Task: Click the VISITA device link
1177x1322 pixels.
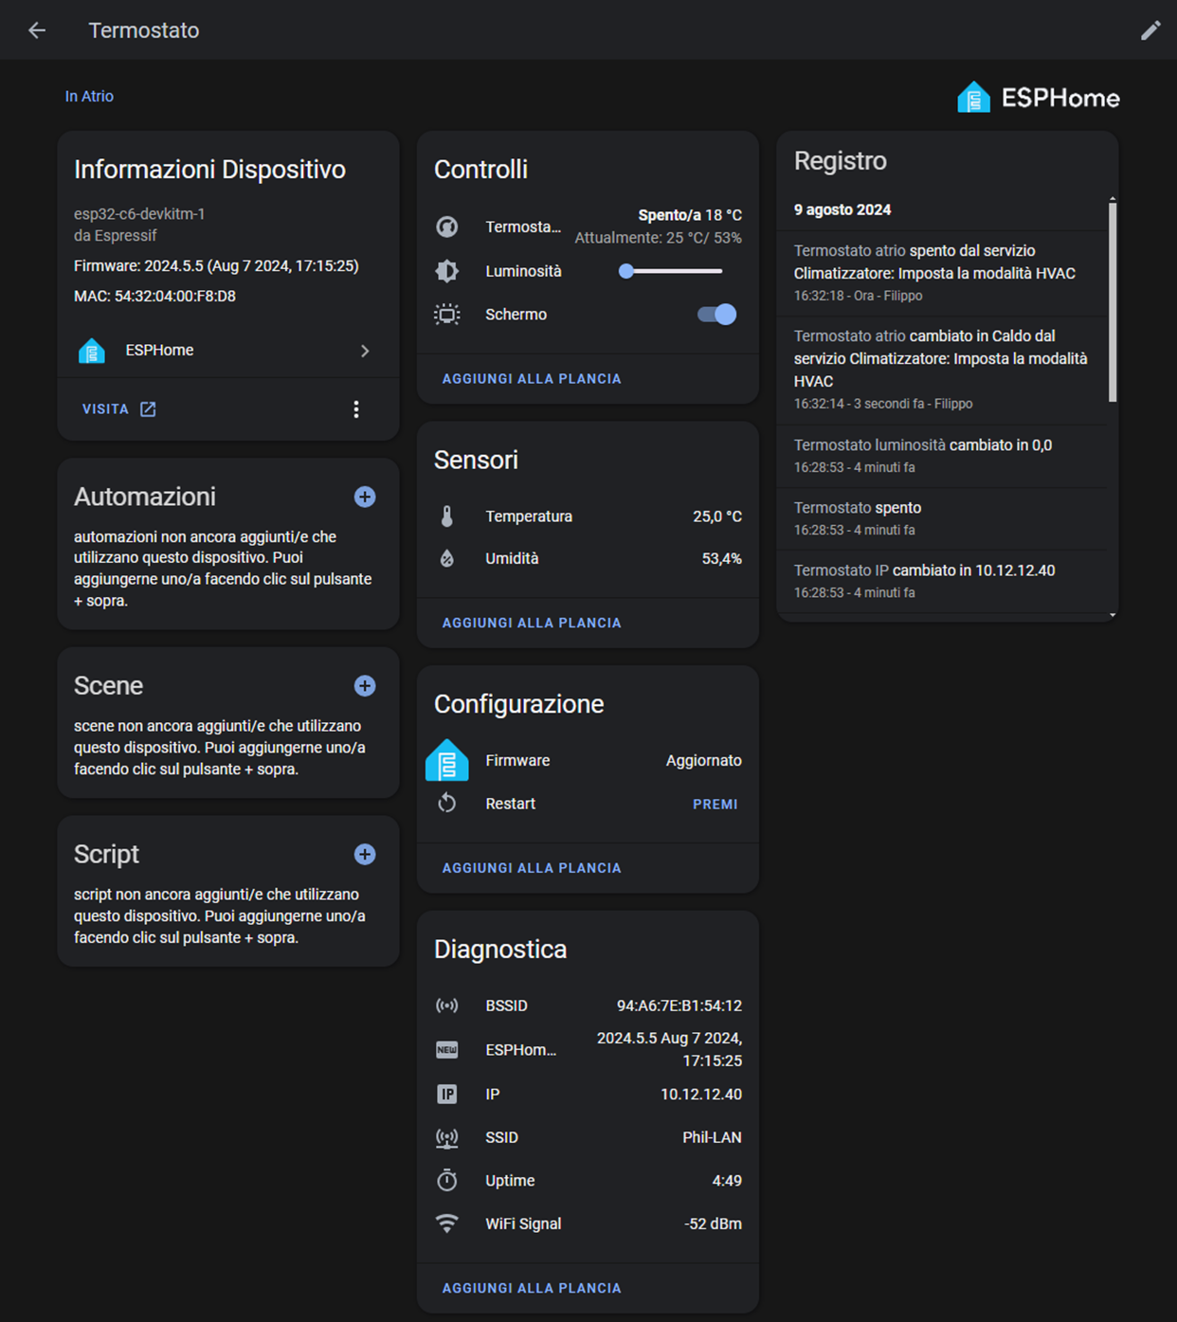Action: [x=118, y=409]
